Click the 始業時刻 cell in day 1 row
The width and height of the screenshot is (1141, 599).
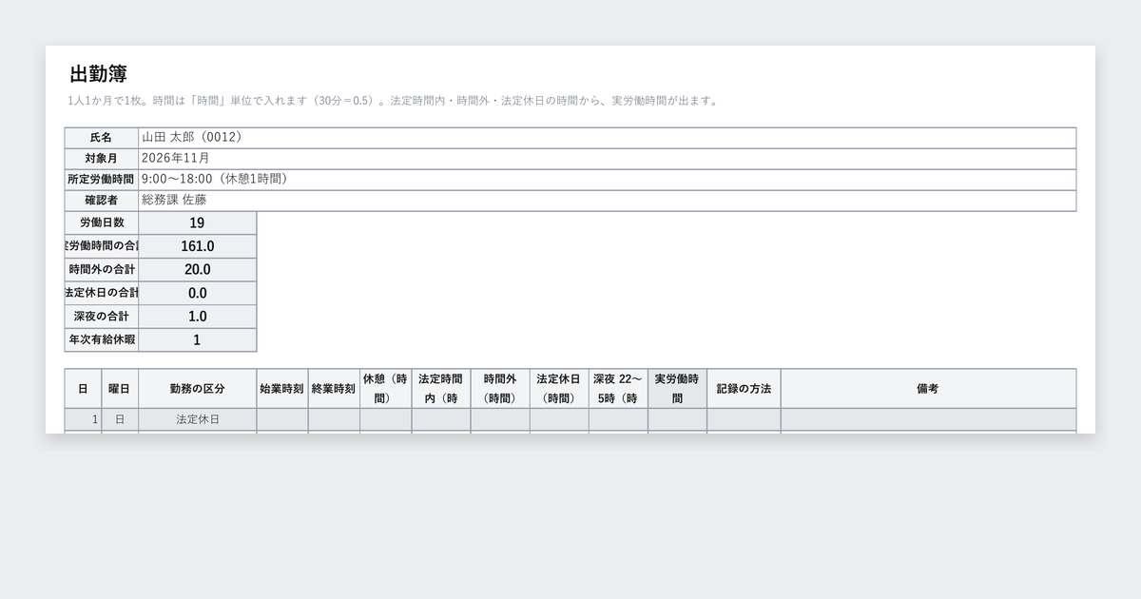click(x=282, y=419)
